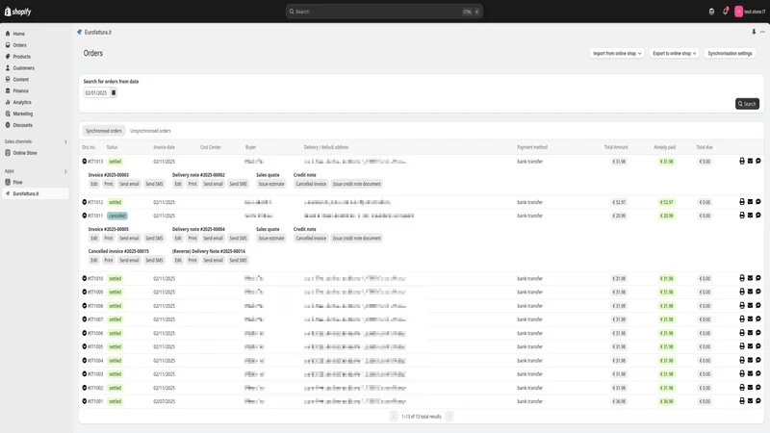770x433 pixels.
Task: Email icon for order #IT1011
Action: (750, 215)
